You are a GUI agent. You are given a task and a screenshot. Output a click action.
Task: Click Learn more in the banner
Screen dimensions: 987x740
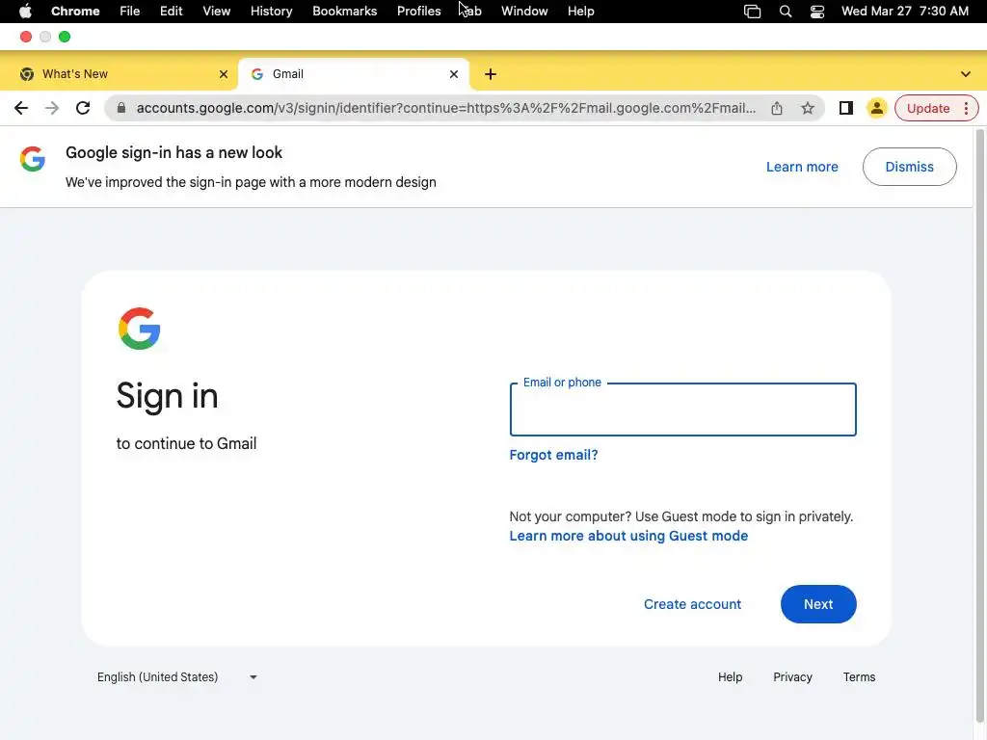(802, 167)
